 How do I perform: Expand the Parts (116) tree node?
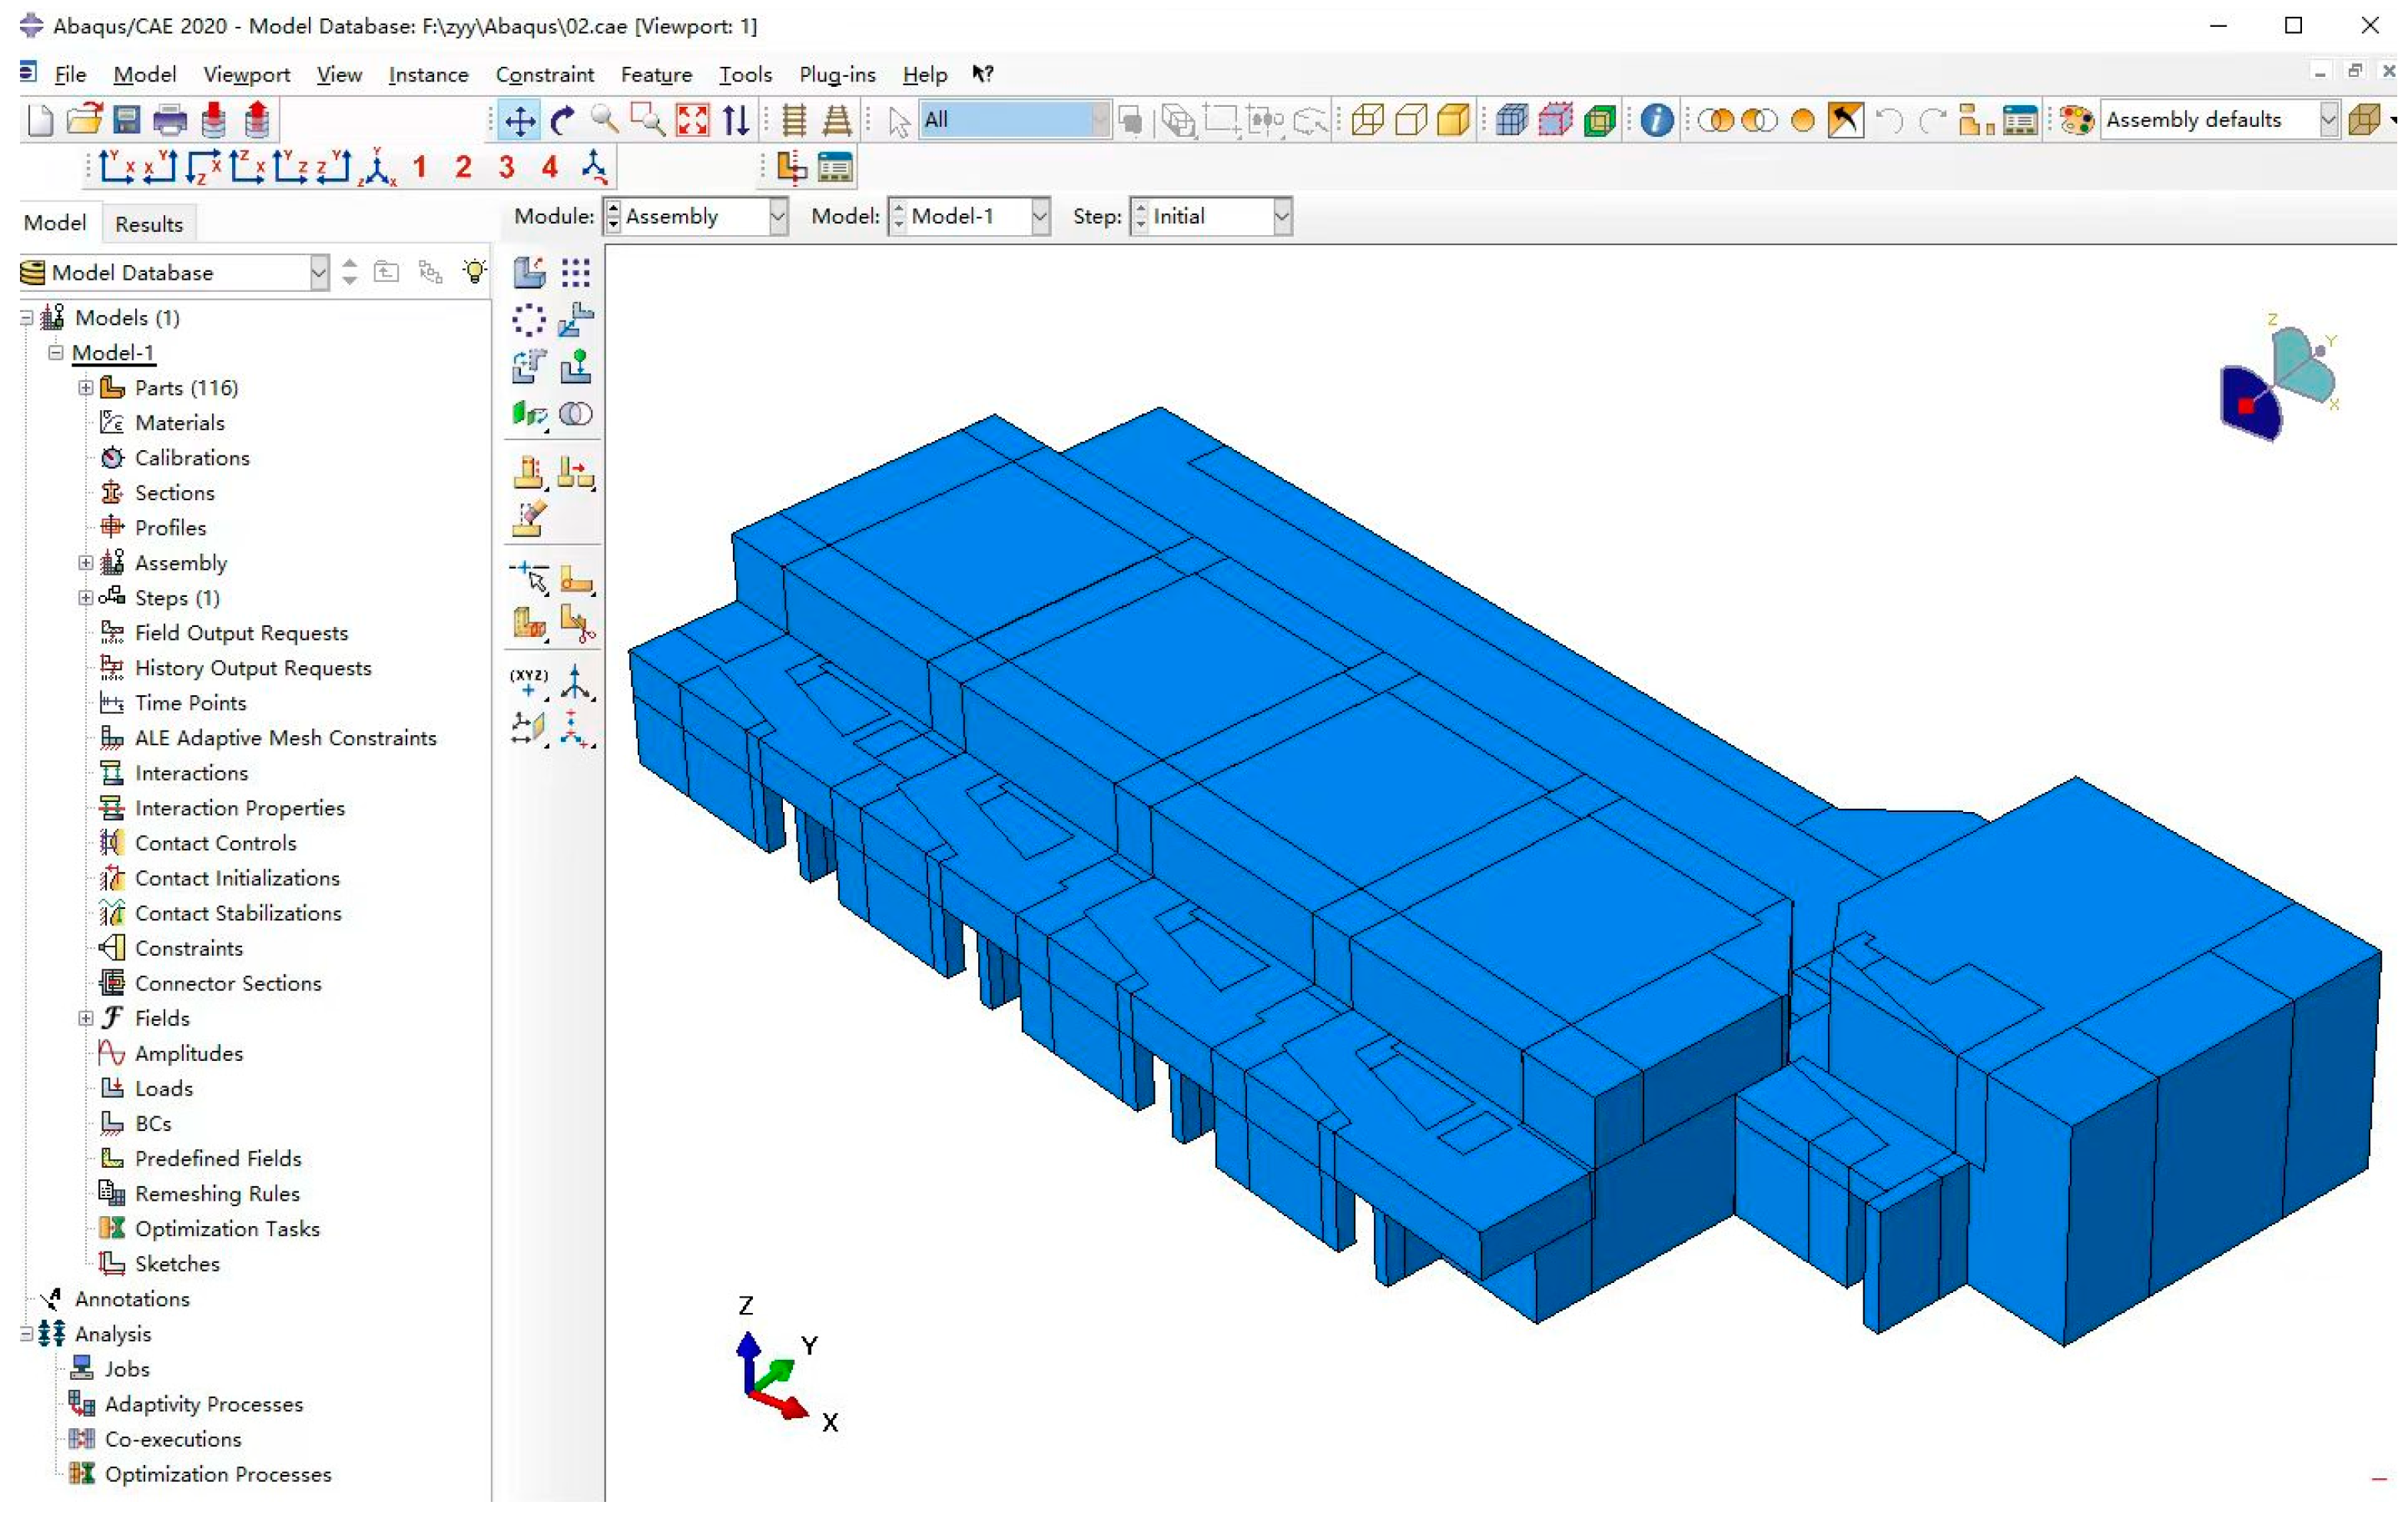pyautogui.click(x=86, y=388)
